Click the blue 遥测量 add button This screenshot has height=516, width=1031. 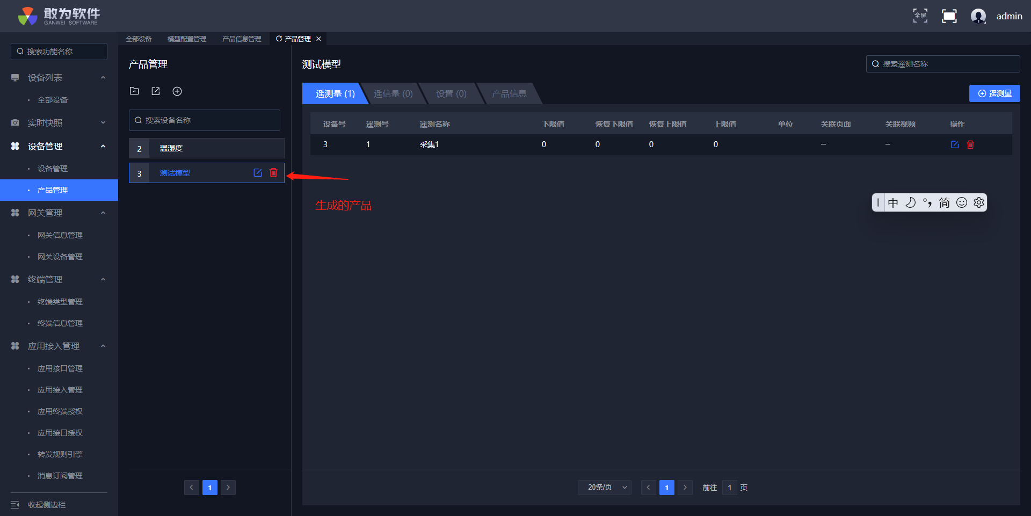994,93
